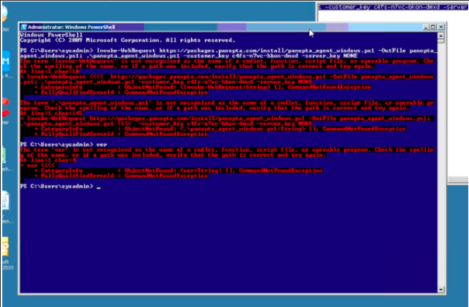Click the 'ver' command line text
469x307 pixels.
[102, 144]
